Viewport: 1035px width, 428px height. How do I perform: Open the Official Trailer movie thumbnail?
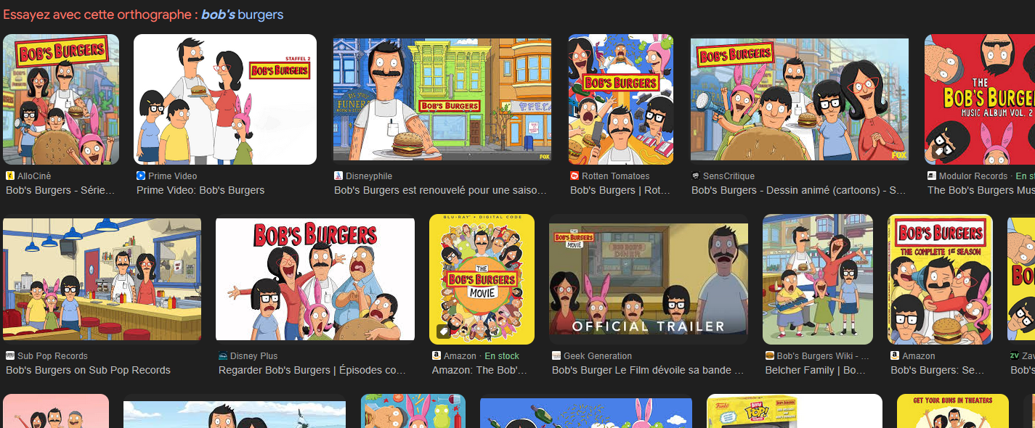coord(649,279)
